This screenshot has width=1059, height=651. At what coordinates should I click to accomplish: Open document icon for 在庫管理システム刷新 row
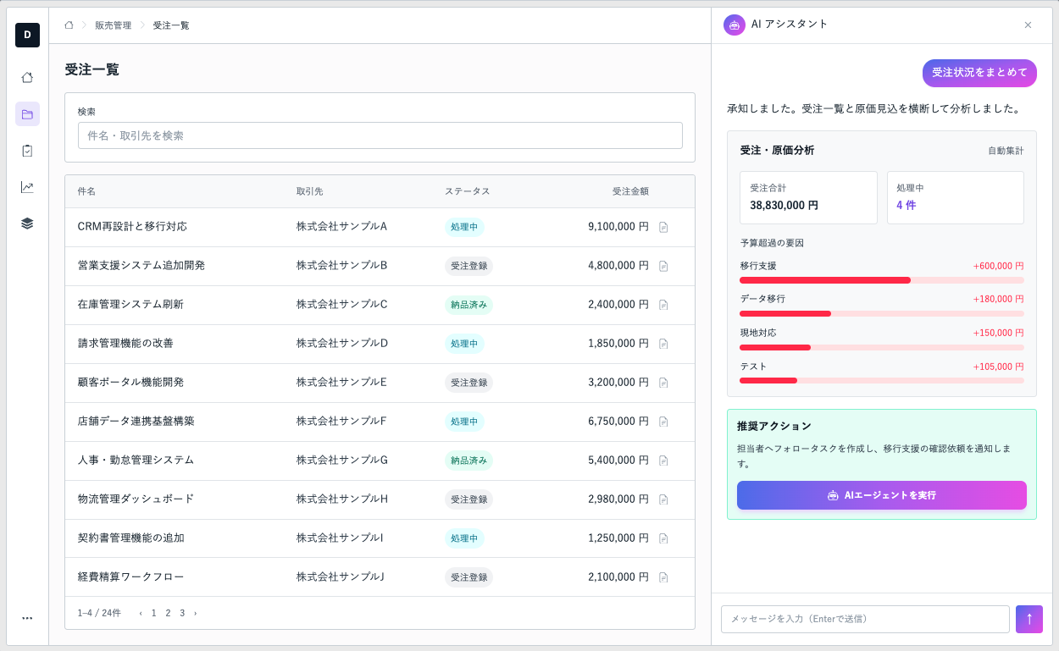coord(663,305)
